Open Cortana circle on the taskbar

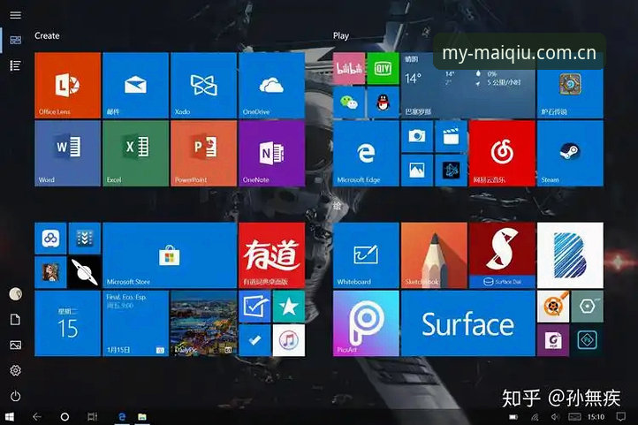click(x=65, y=416)
